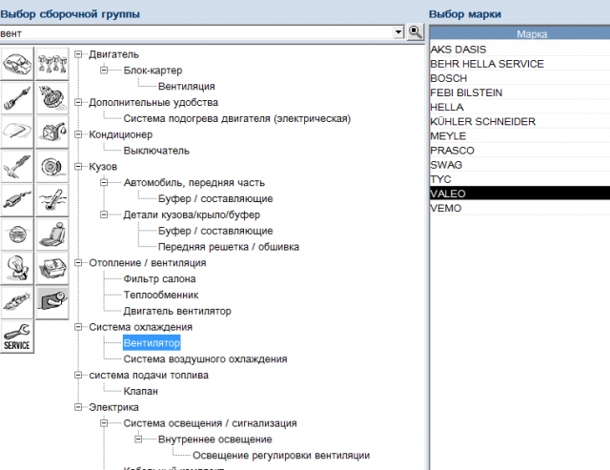Choose brand 'SWAG'
The width and height of the screenshot is (610, 470).
(x=519, y=165)
